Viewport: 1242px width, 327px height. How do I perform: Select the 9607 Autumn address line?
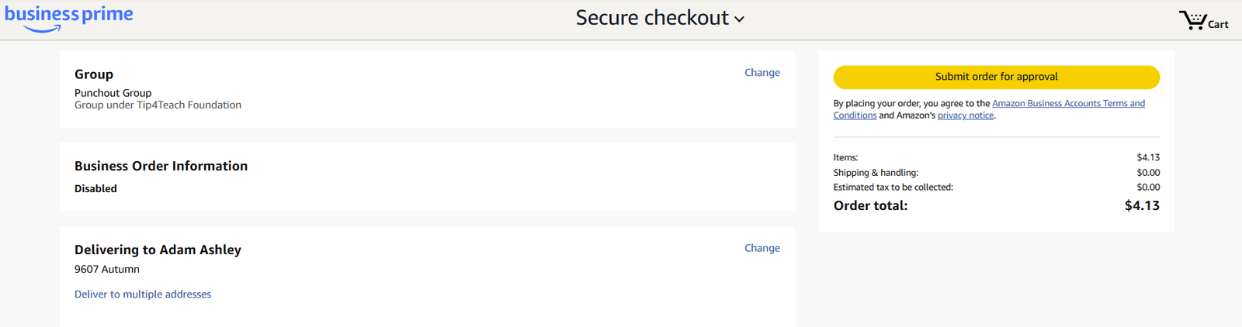click(x=107, y=270)
